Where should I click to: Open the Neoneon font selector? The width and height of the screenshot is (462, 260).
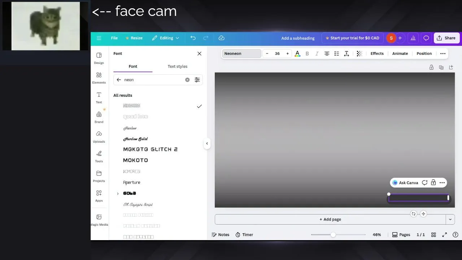(241, 53)
